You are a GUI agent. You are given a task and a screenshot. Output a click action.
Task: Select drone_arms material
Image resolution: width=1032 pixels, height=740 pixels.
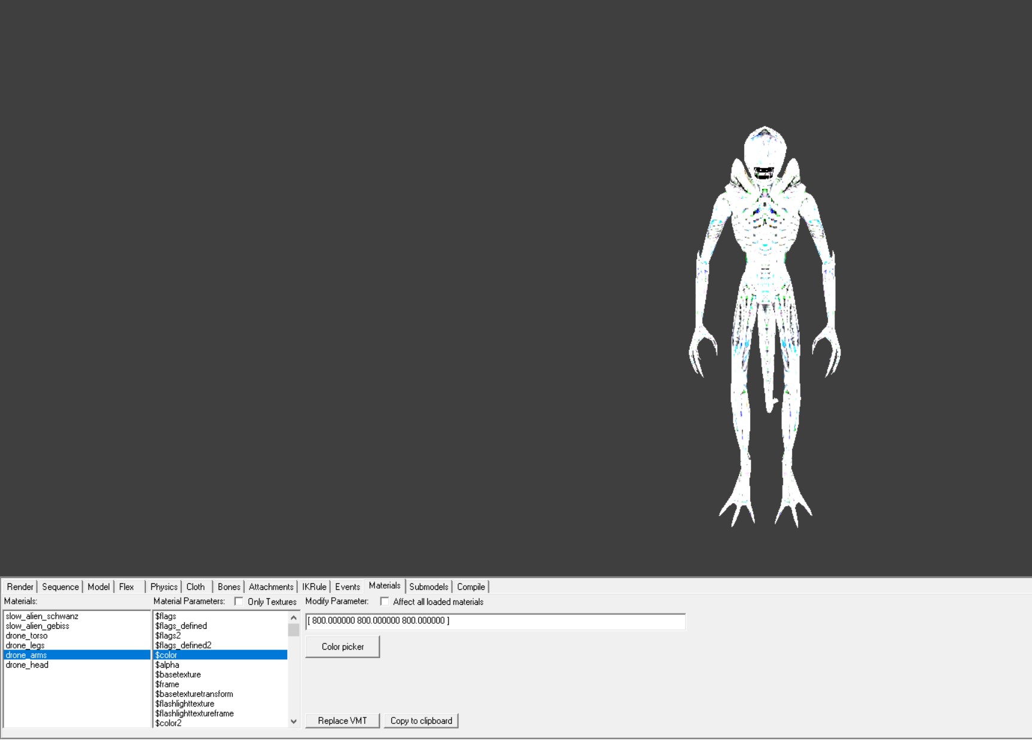coord(77,655)
